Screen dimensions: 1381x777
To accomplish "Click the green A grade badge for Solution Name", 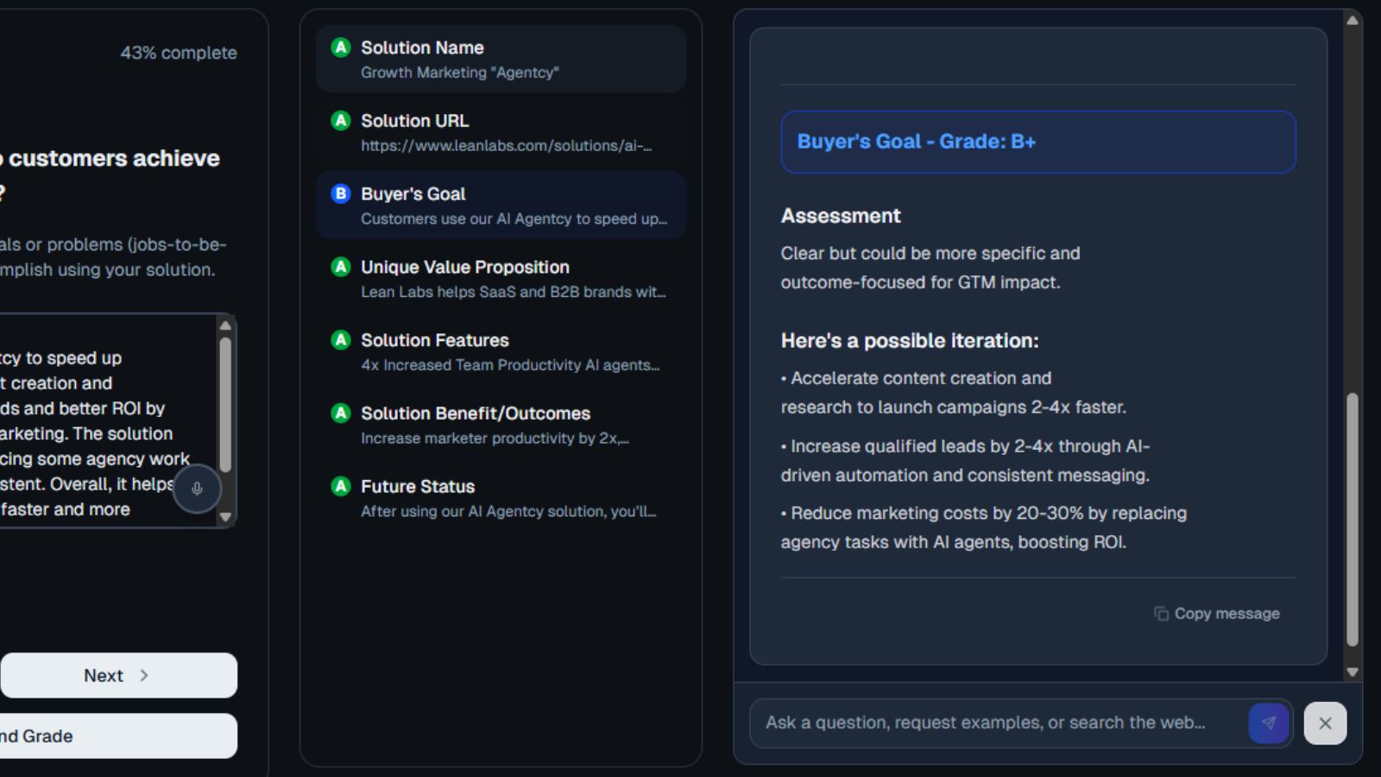I will 341,47.
